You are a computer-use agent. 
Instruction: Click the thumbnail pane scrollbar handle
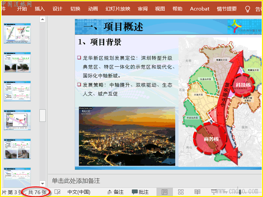[43, 116]
